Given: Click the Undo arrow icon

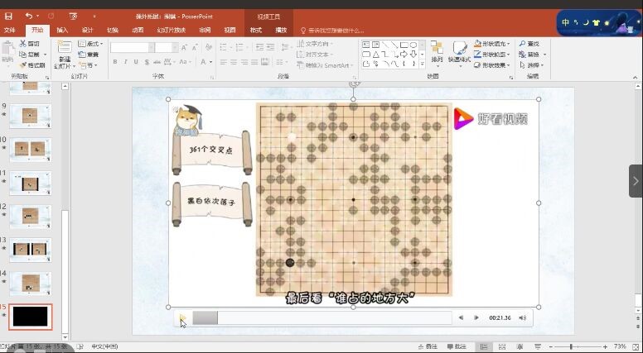Looking at the screenshot, I should 29,16.
